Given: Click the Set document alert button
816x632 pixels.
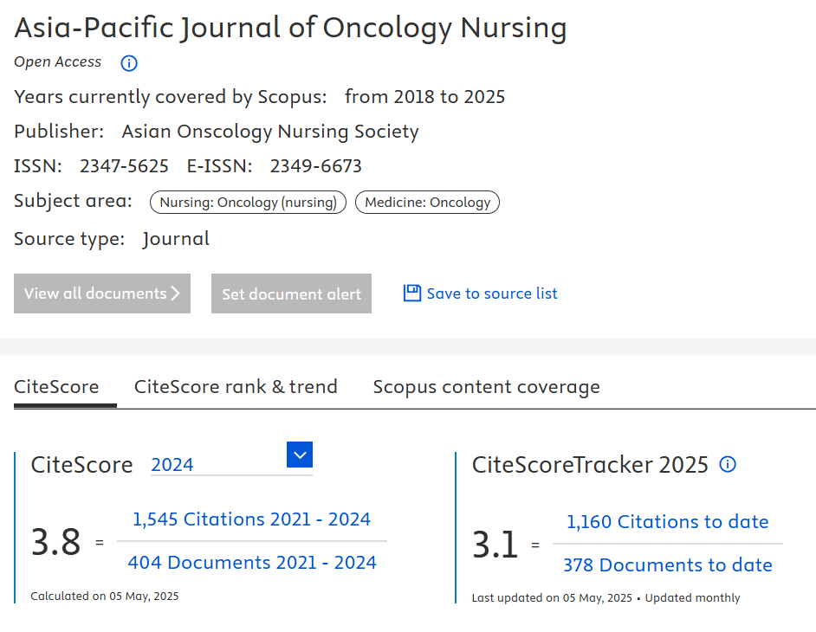Looking at the screenshot, I should pos(291,293).
